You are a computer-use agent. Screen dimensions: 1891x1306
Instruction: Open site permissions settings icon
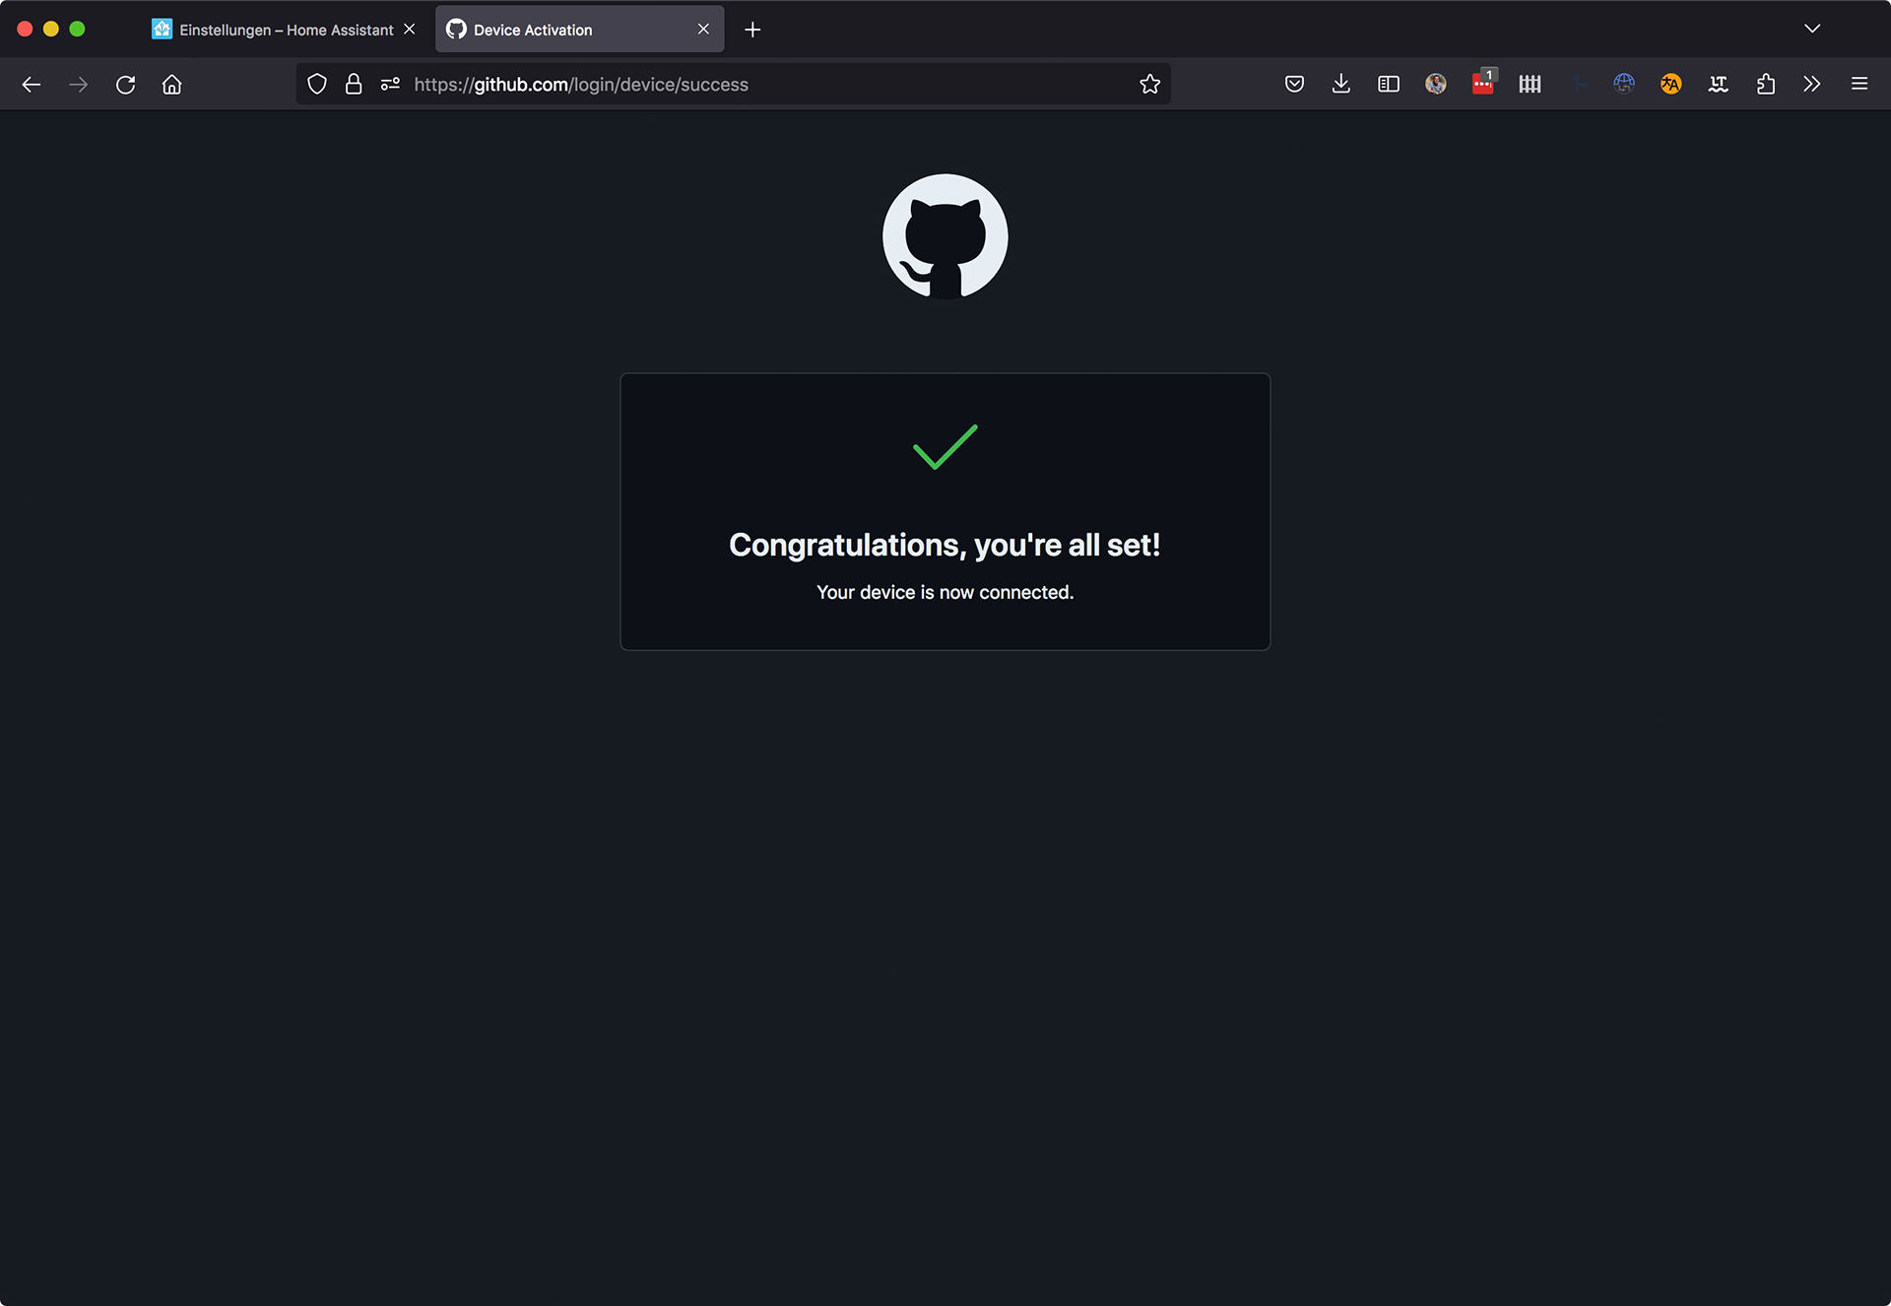tap(390, 85)
